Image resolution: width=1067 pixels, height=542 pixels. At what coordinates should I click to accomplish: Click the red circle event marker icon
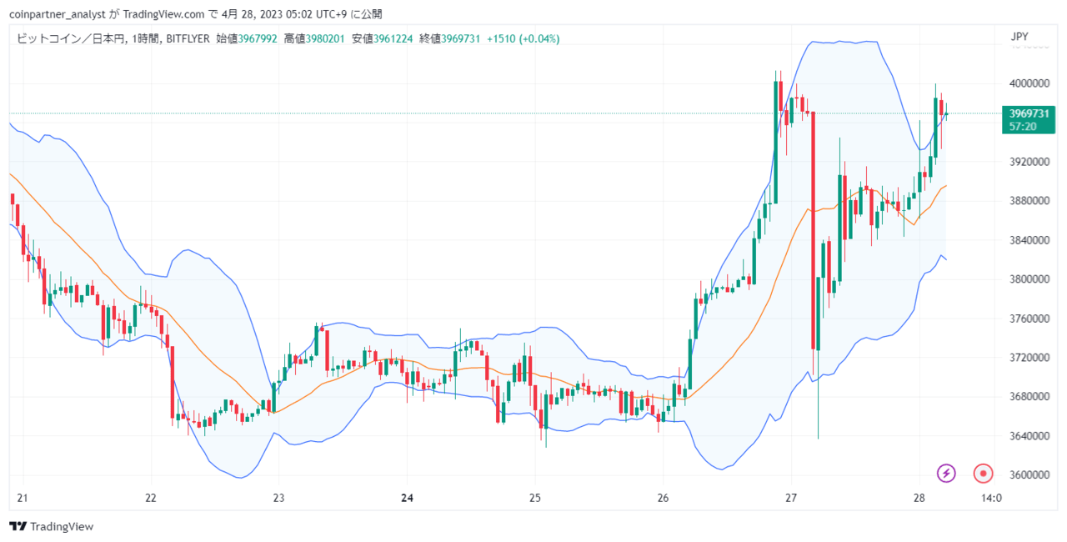click(984, 474)
